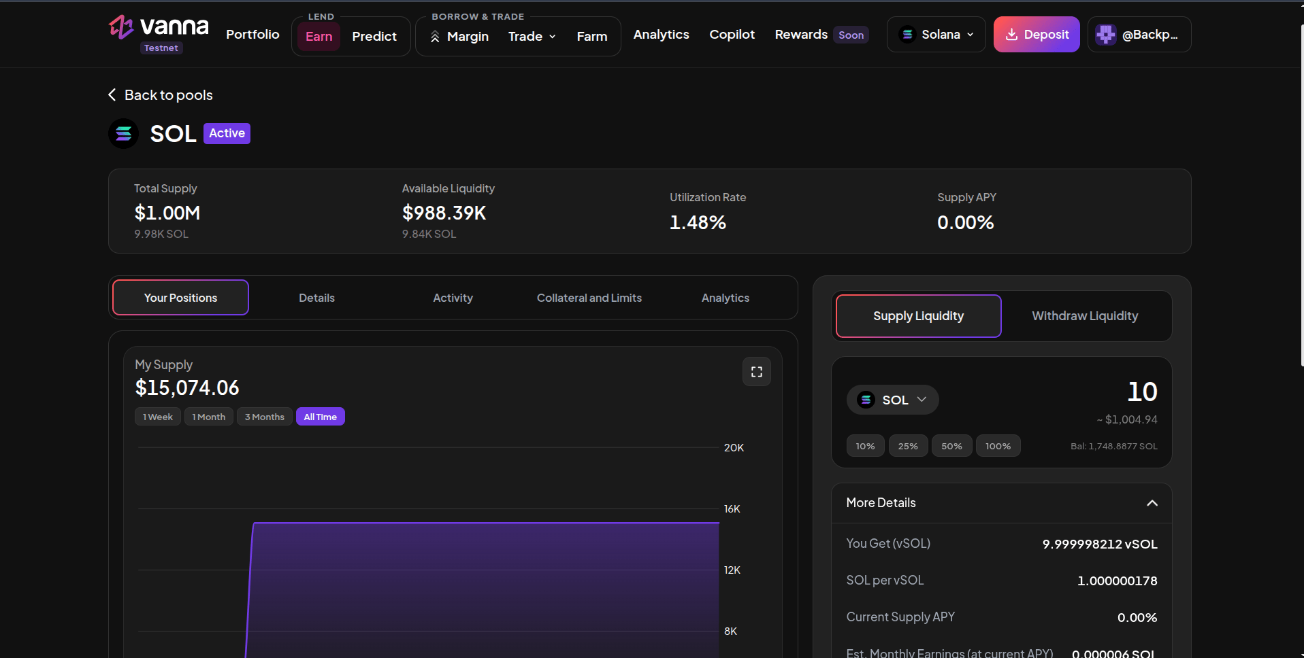
Task: Open the Farm page
Action: click(x=592, y=37)
